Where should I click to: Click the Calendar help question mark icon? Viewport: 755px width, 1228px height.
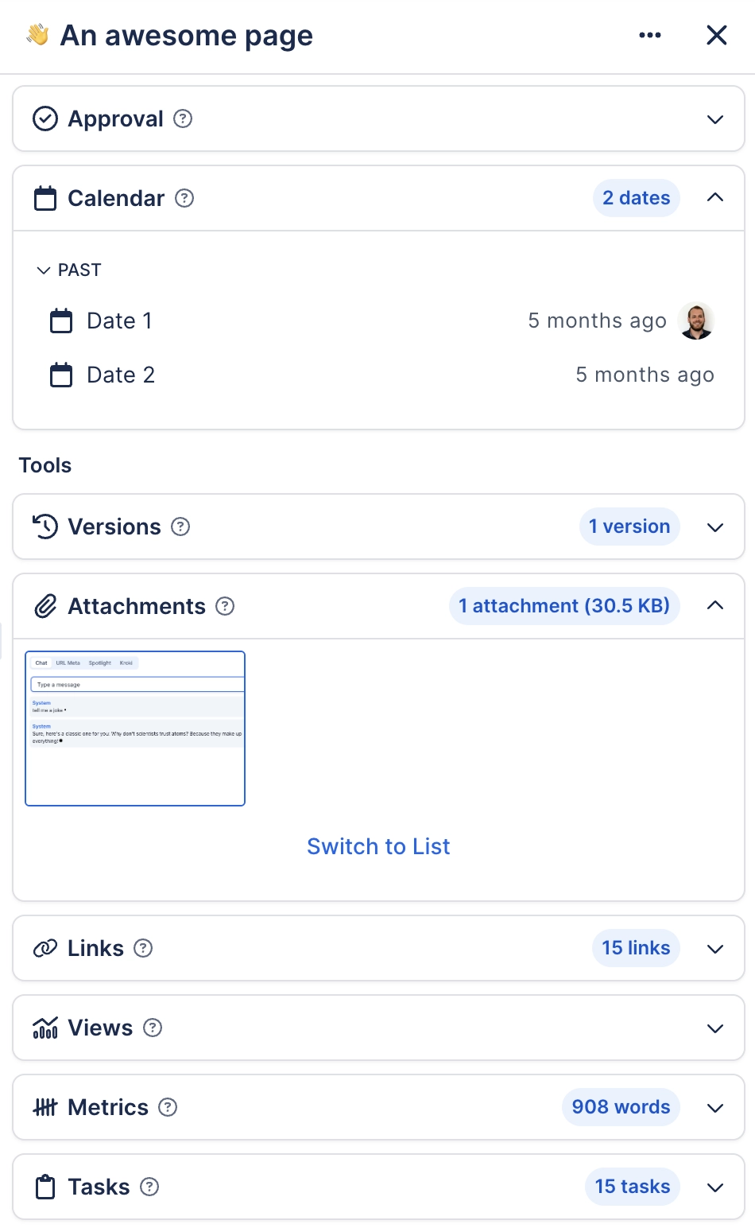(184, 198)
